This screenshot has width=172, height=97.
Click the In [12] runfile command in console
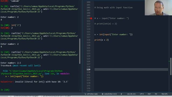point(39,55)
